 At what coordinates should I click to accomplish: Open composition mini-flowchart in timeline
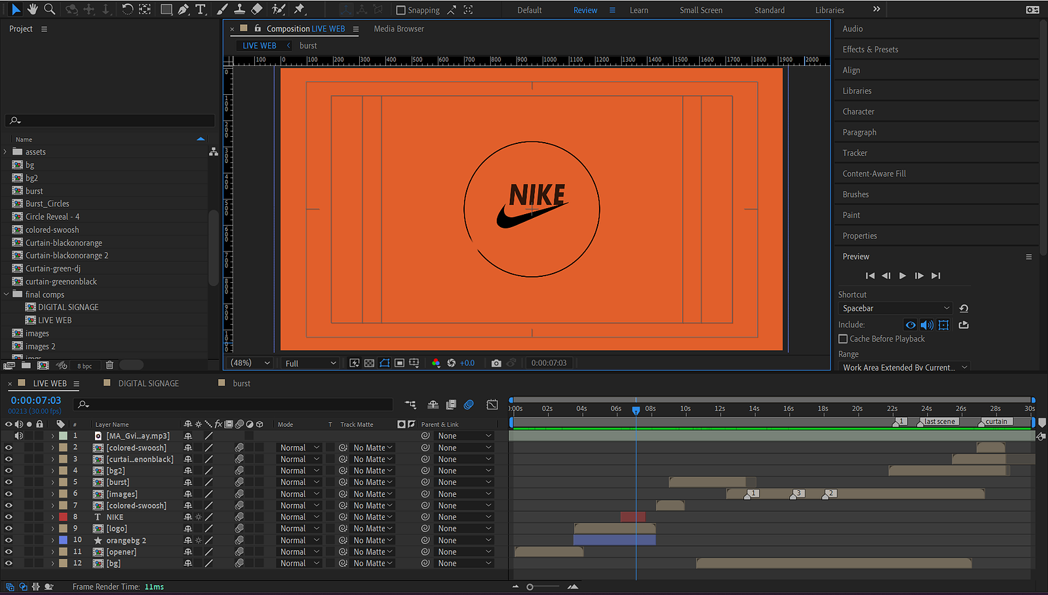tap(410, 405)
